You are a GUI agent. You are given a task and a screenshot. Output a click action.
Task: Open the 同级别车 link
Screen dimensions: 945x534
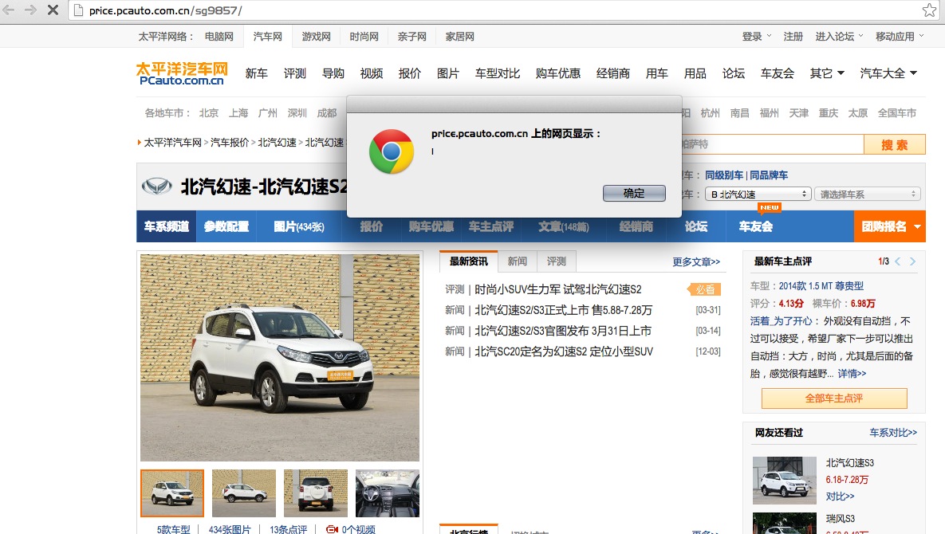click(x=724, y=175)
